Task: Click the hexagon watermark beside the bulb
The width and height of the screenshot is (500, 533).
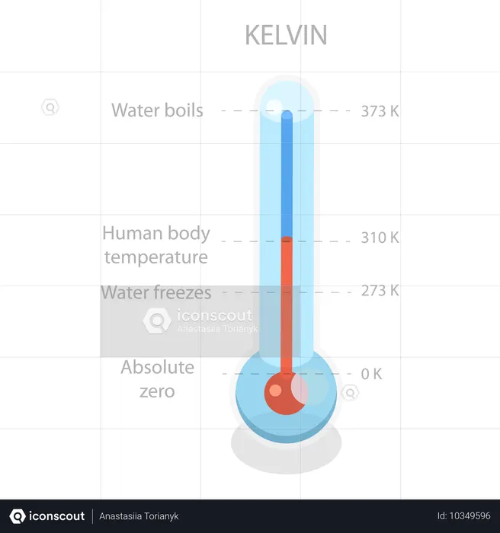Action: coord(351,393)
